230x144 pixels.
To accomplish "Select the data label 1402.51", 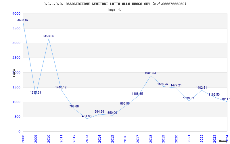I will [x=202, y=88].
